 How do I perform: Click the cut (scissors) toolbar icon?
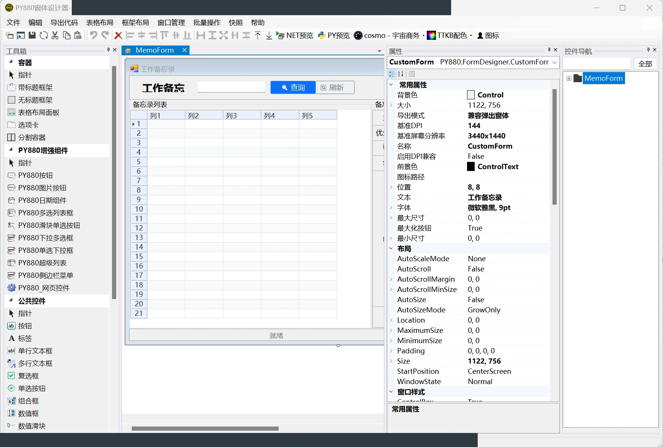pyautogui.click(x=55, y=36)
